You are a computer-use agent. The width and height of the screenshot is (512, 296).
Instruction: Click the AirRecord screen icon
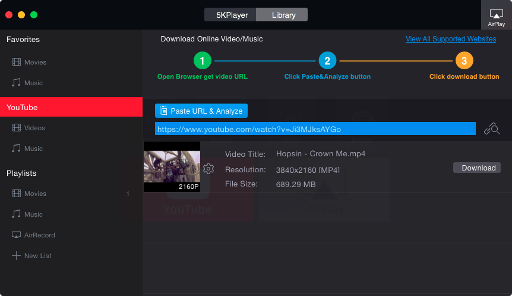[x=16, y=235]
